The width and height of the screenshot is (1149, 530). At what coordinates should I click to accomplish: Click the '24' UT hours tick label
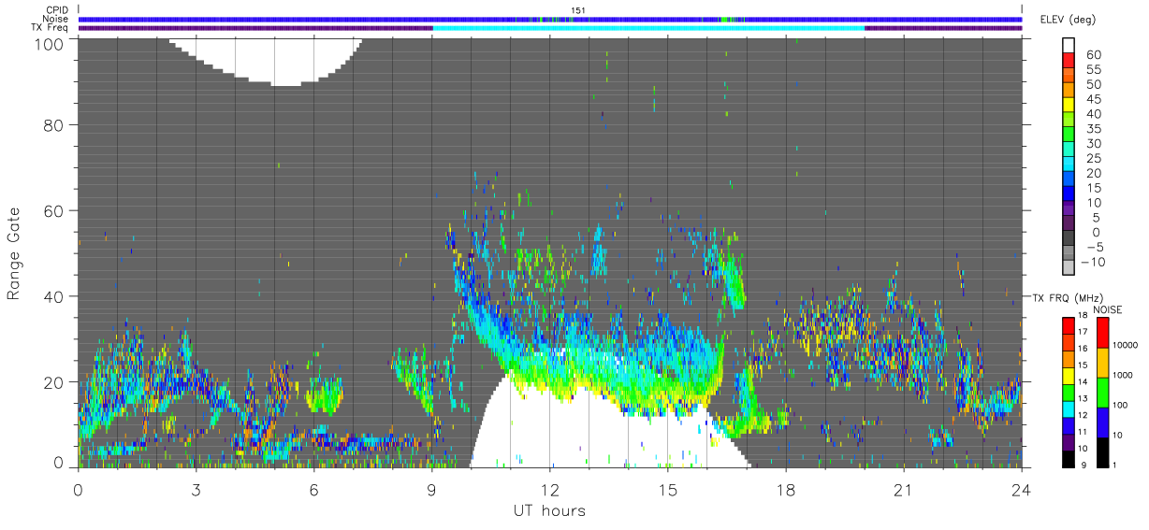(x=1021, y=489)
